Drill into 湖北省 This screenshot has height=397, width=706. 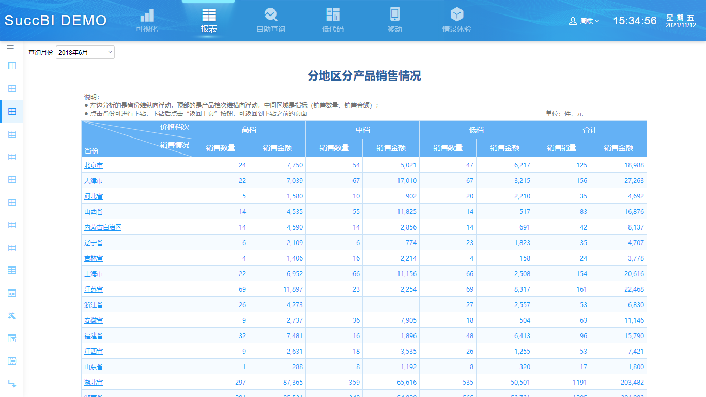click(x=94, y=383)
